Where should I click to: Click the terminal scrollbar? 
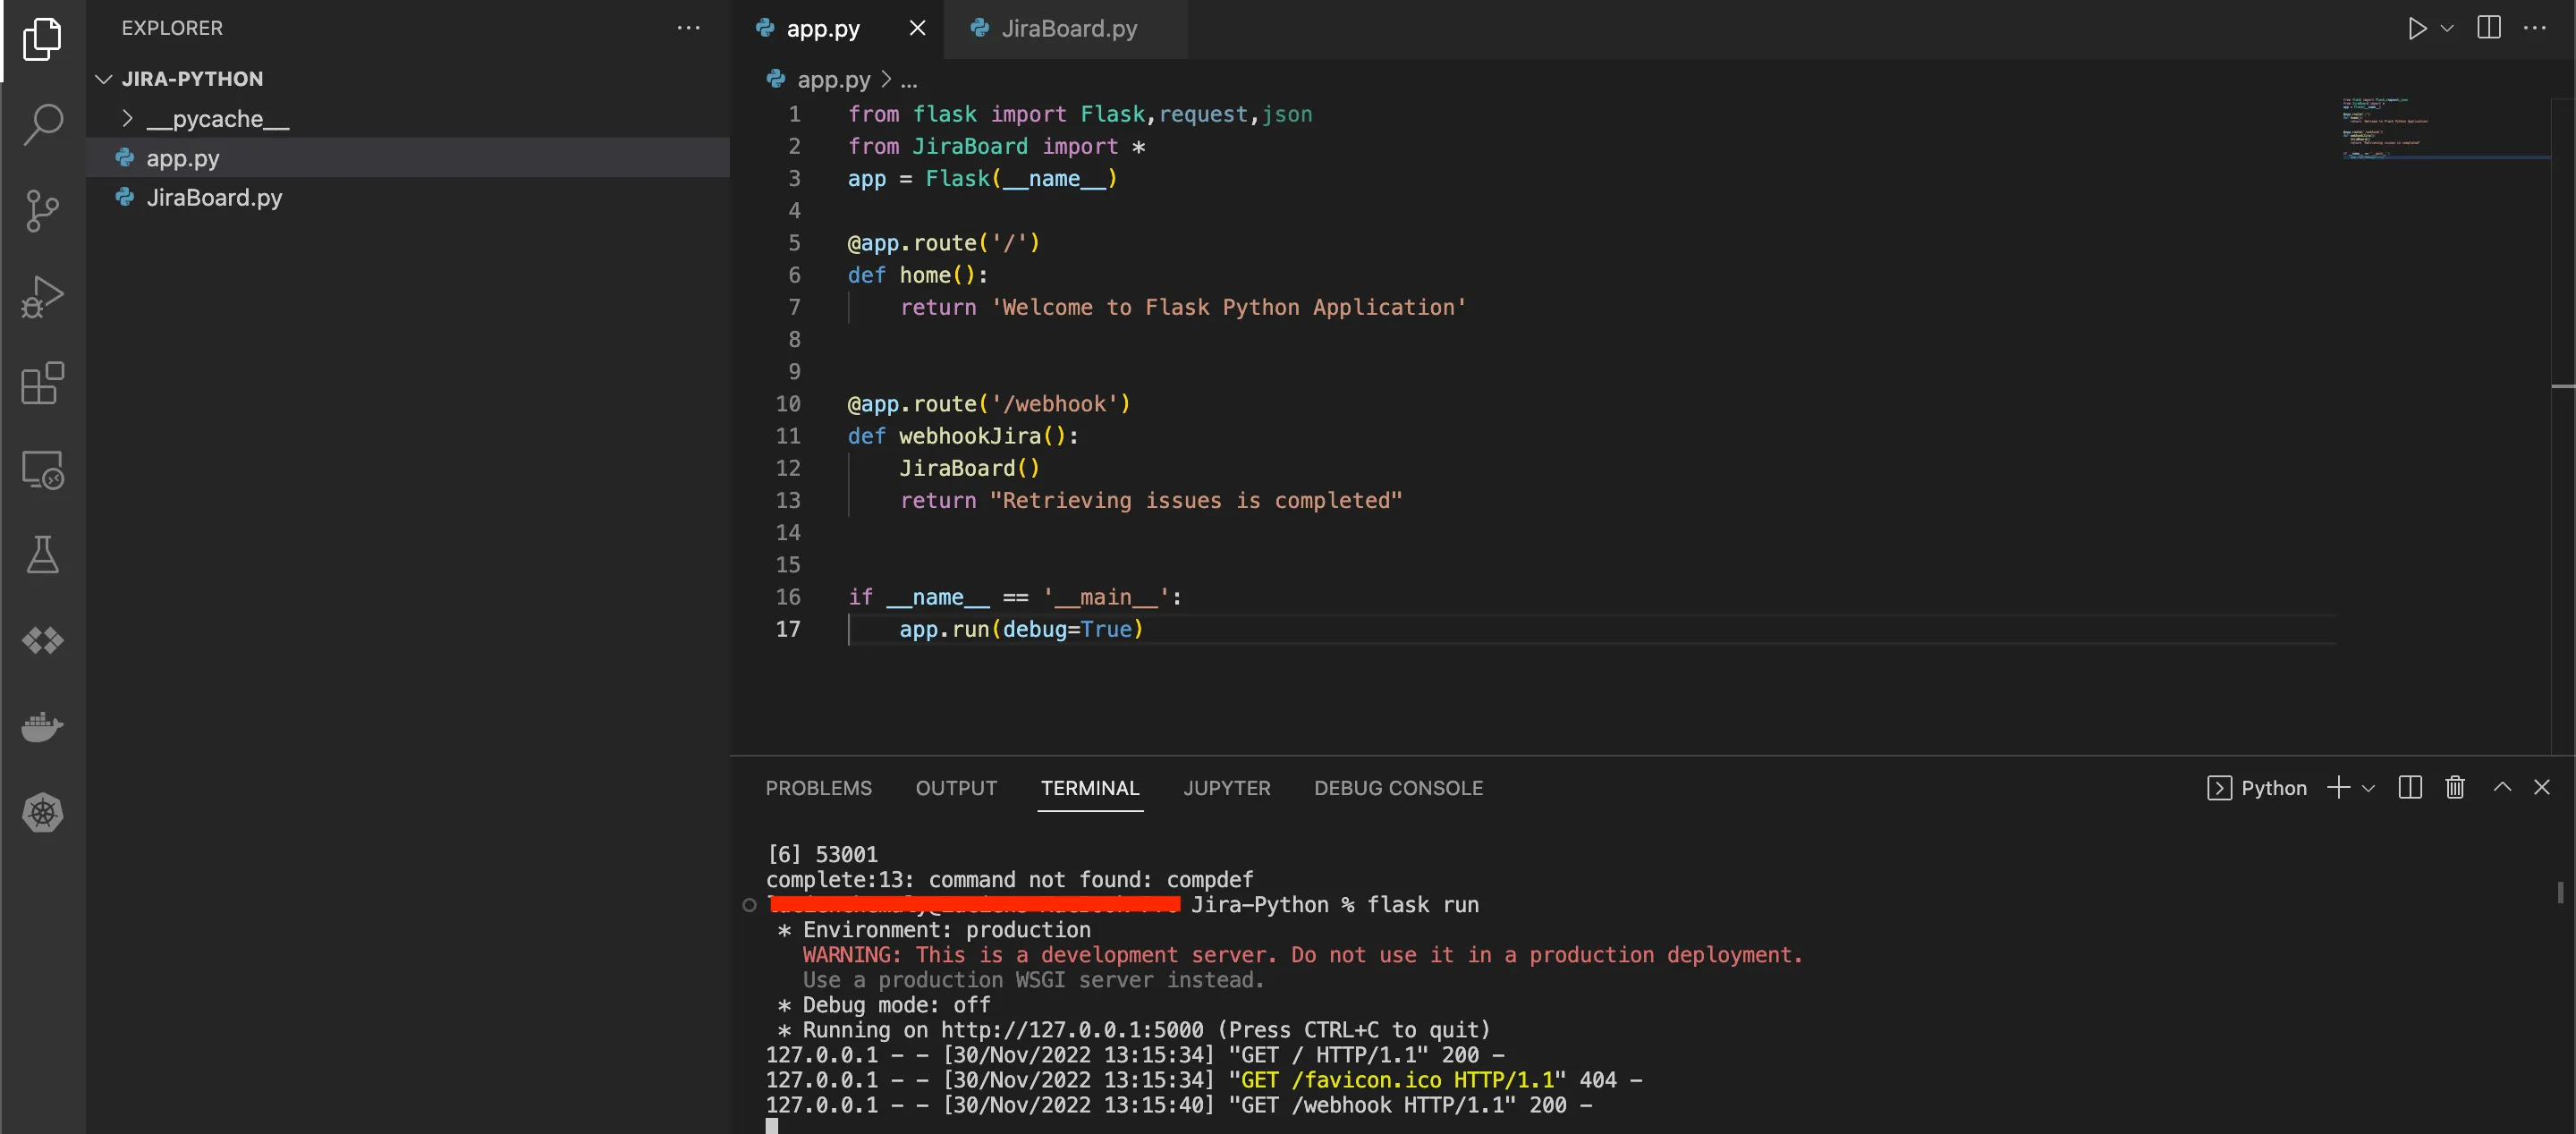2559,892
